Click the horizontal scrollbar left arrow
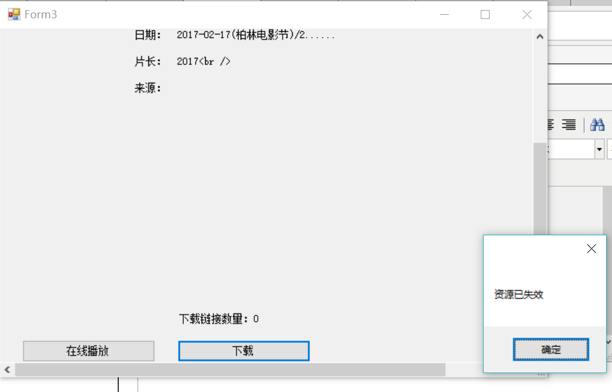The width and height of the screenshot is (612, 392). pyautogui.click(x=8, y=370)
